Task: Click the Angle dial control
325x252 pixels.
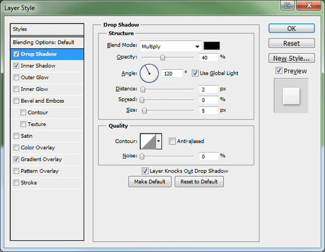Action: (149, 73)
